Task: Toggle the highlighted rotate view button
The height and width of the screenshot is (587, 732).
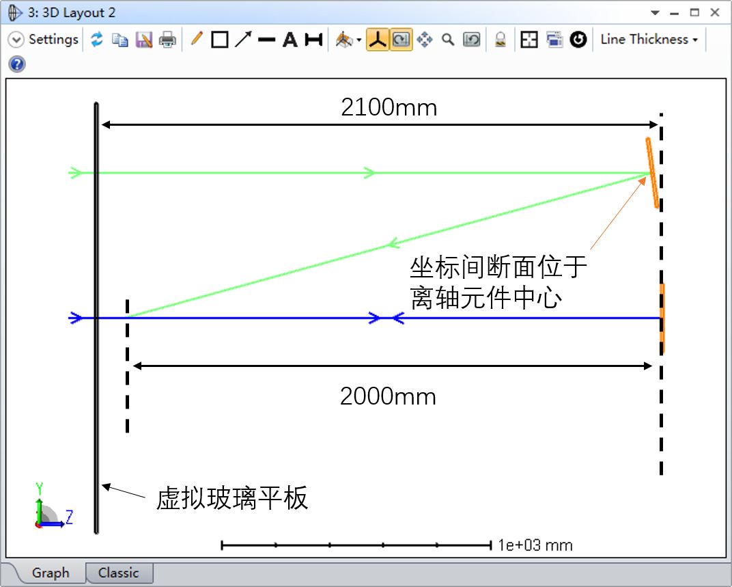Action: [401, 40]
